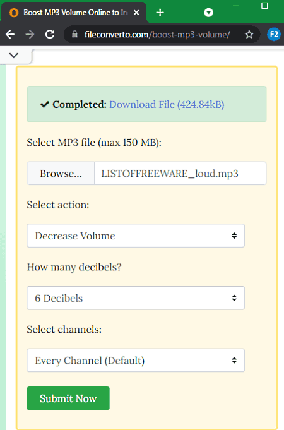Reload the fileconverto page
The width and height of the screenshot is (284, 430).
click(50, 35)
